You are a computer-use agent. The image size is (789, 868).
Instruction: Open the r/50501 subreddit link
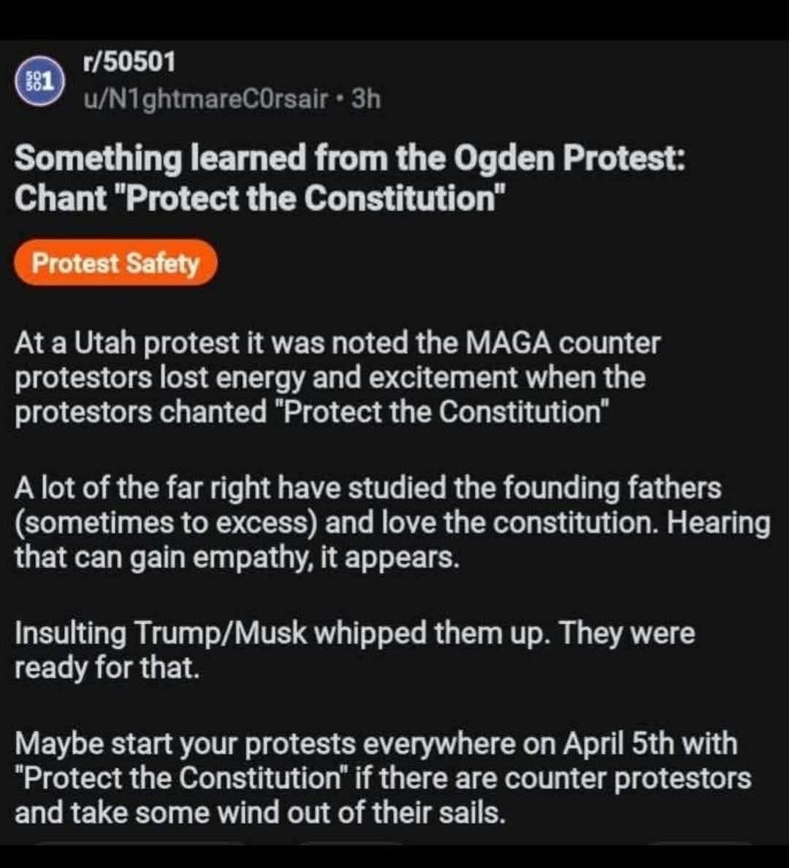pos(129,62)
